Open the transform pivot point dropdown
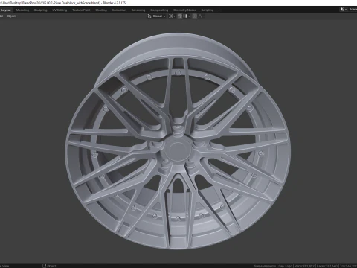This screenshot has width=357, height=268. 172,16
